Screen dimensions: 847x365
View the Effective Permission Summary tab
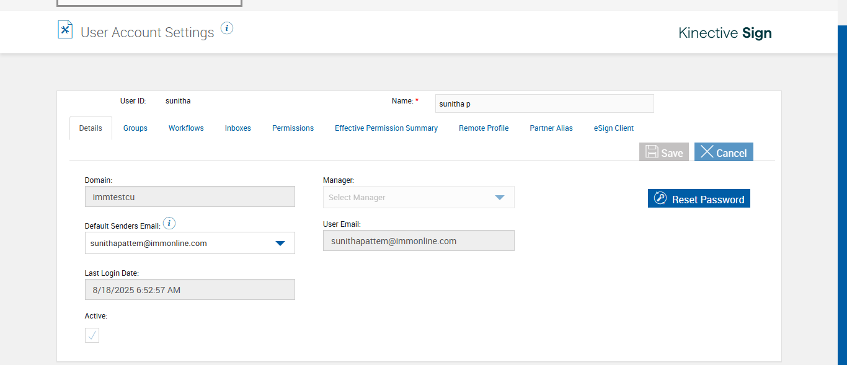(x=386, y=128)
